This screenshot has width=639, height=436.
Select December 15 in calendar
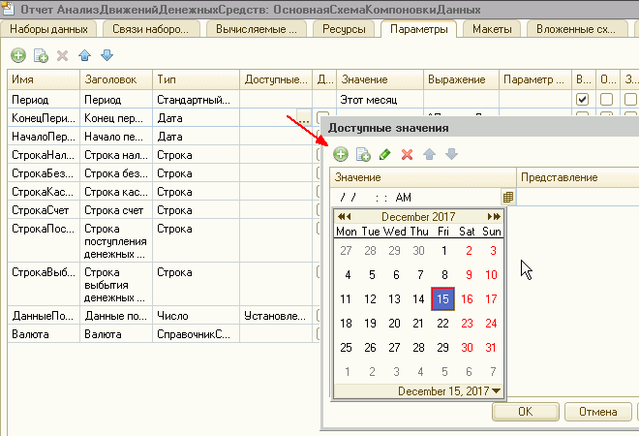click(x=442, y=299)
